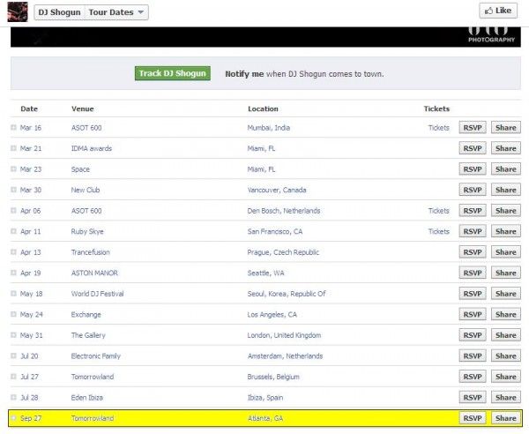Screen dimensions: 529x434
Task: RSVP to Tomorrowland Brussels
Action: coord(473,377)
